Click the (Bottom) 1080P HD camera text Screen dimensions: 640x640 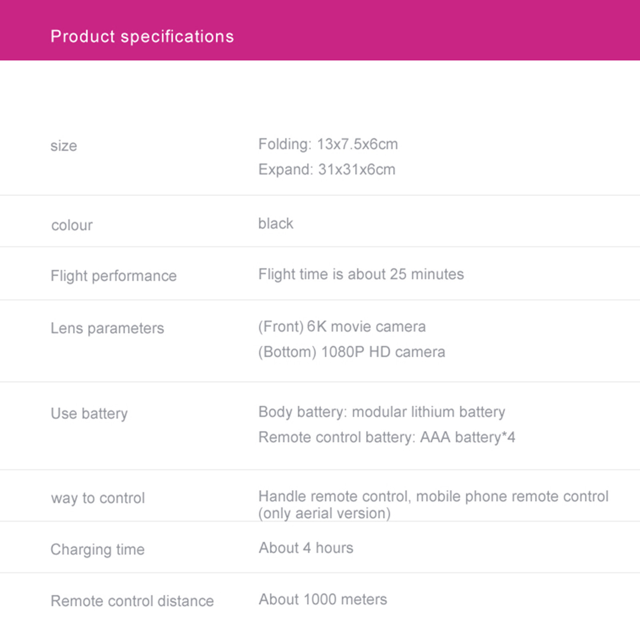click(352, 352)
